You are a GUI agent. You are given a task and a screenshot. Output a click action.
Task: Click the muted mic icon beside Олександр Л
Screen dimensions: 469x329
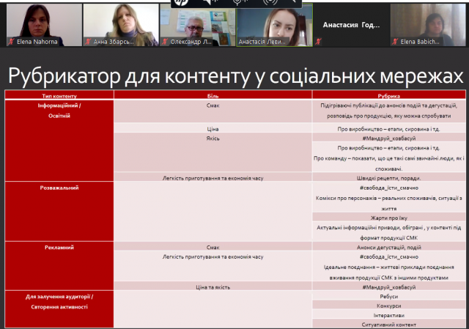tap(164, 42)
